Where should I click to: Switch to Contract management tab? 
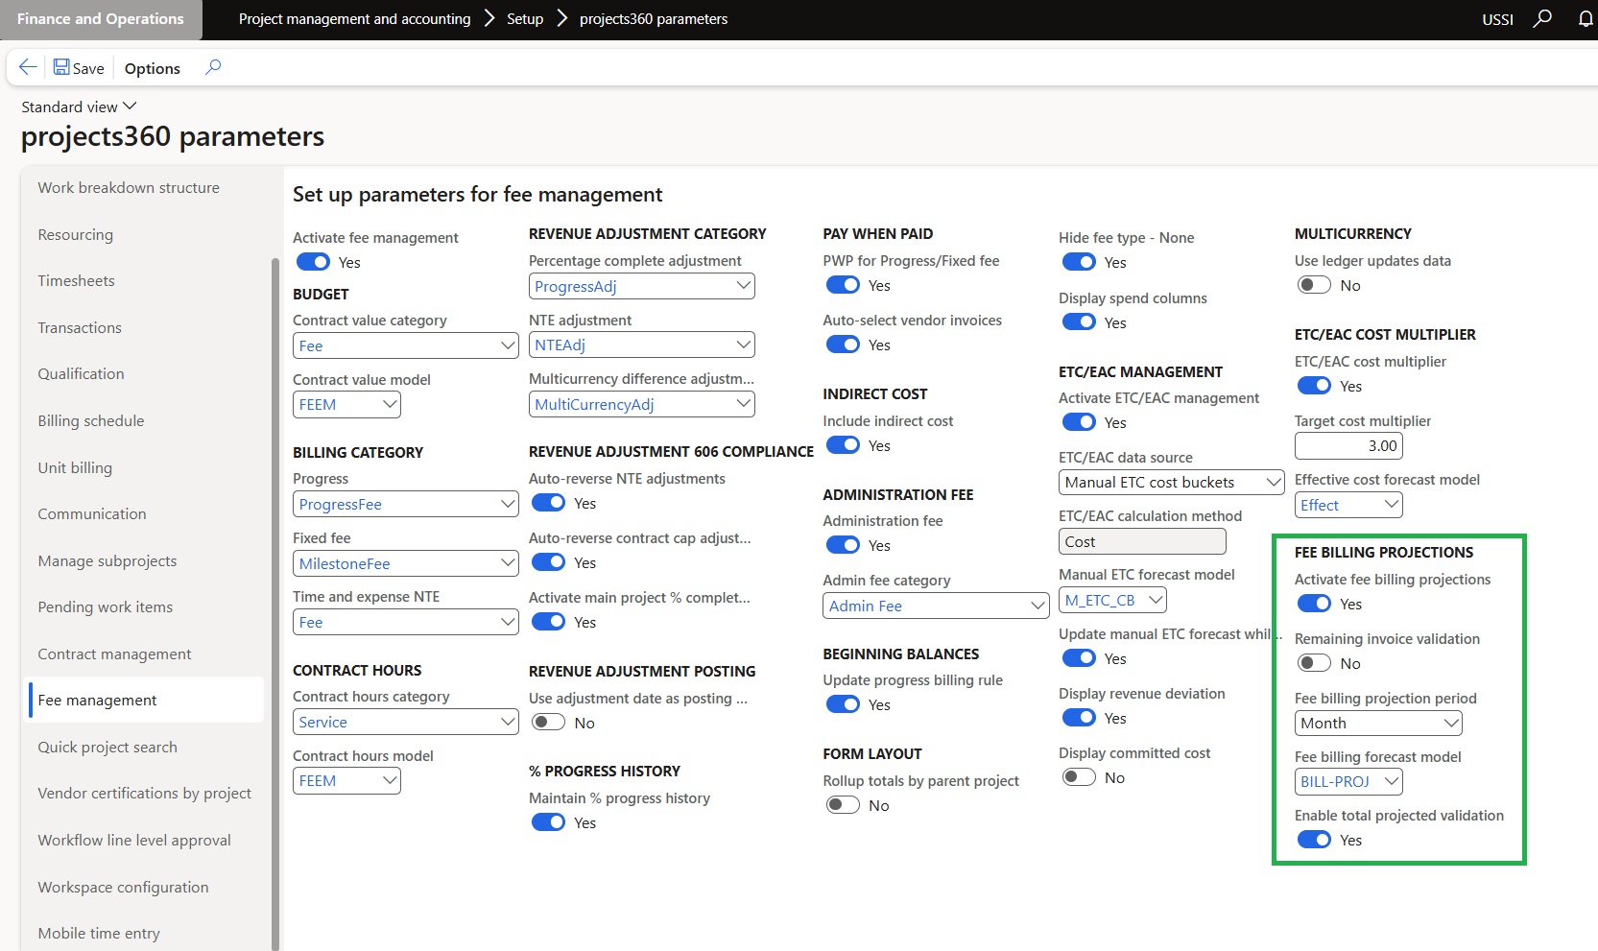coord(114,654)
